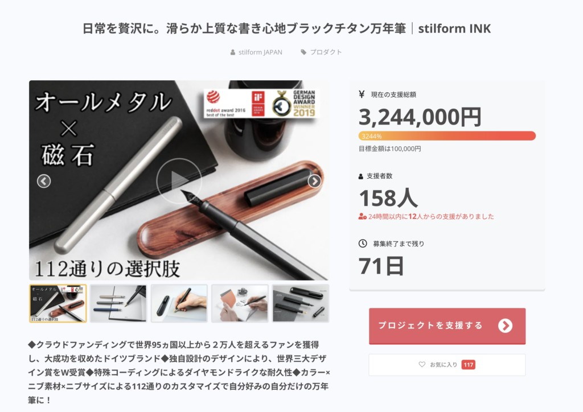
Task: Select the first thumbnail with オールメタル
Action: tap(58, 303)
